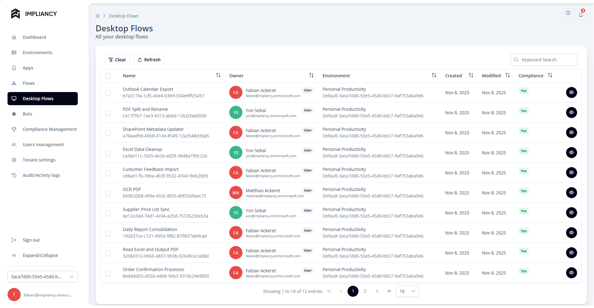Screen dimensions: 594x308
Task: Click the help icon in the top bar
Action: point(568,13)
